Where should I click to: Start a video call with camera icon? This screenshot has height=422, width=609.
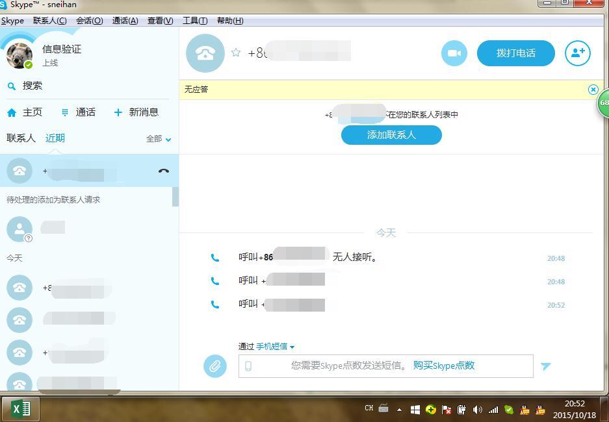click(454, 53)
